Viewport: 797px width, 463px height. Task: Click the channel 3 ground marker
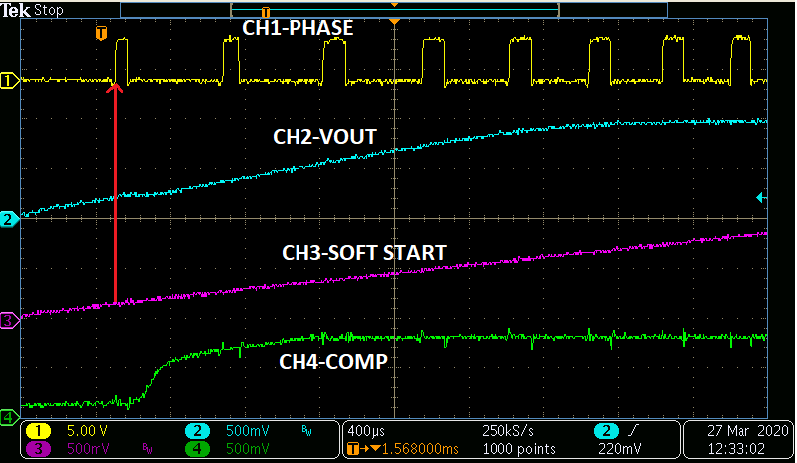(9, 321)
